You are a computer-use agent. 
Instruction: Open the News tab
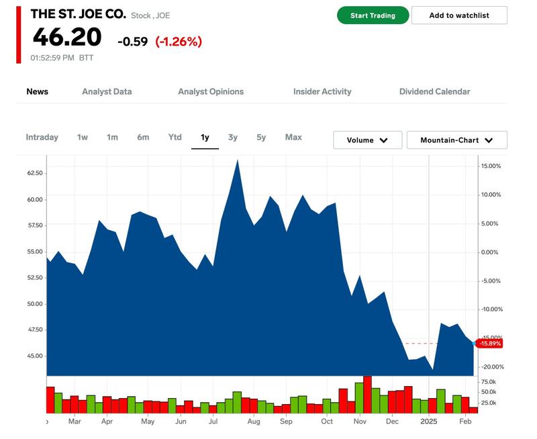[37, 91]
